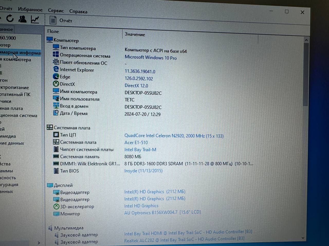Click the Тип ЦП processor icon
The height and width of the screenshot is (246, 329).
tap(56, 134)
